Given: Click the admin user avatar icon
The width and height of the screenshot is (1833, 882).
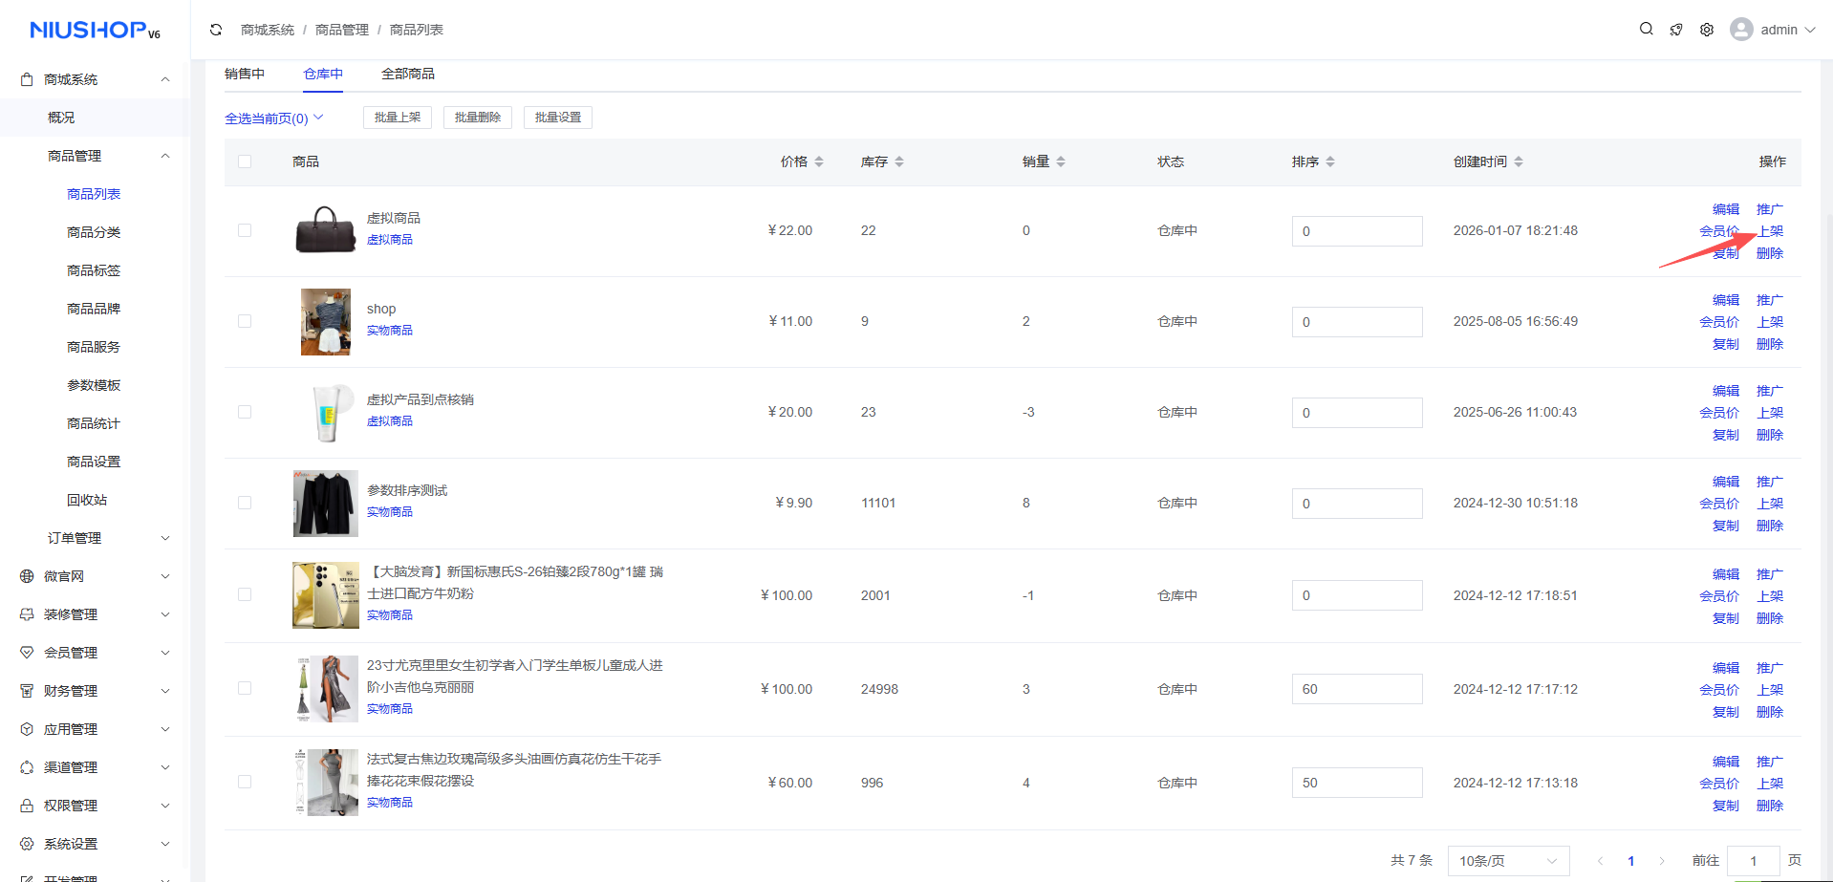Looking at the screenshot, I should click(1741, 30).
